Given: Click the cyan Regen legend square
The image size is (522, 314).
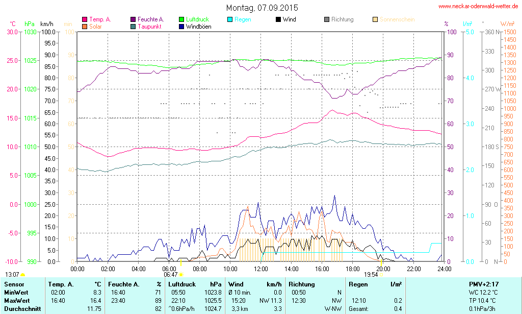Looking at the screenshot, I should (230, 19).
